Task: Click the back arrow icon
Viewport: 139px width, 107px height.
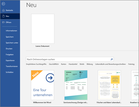Action: [x=3, y=4]
